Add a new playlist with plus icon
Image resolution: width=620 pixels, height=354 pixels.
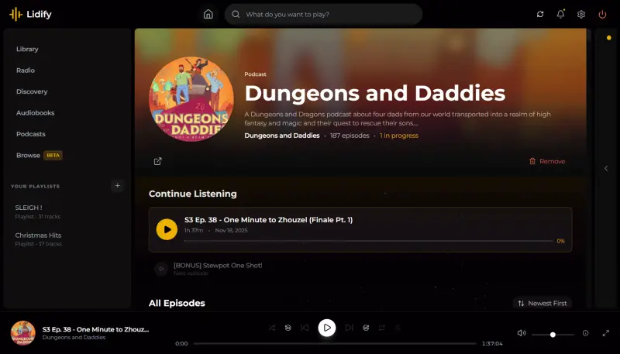coord(117,186)
